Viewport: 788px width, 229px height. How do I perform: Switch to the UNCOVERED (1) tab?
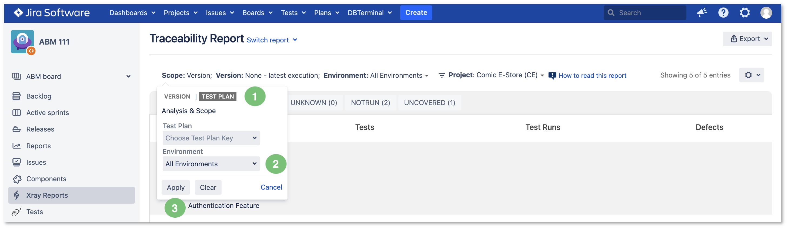(x=429, y=103)
